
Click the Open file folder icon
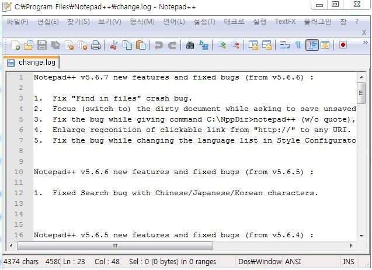coord(29,45)
